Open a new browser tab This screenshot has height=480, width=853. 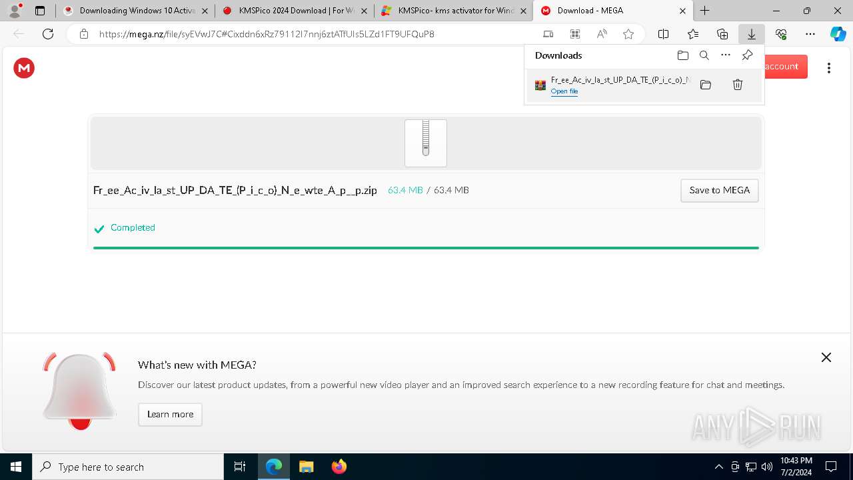click(x=705, y=11)
